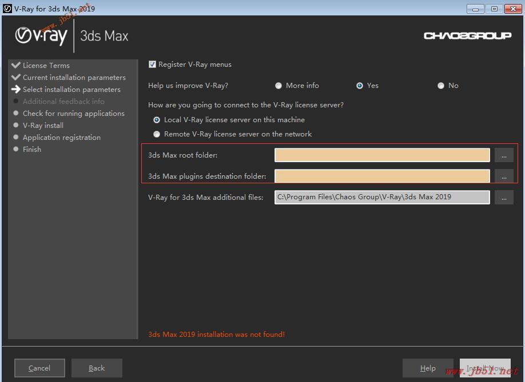Browse for 3ds Max root folder

504,155
